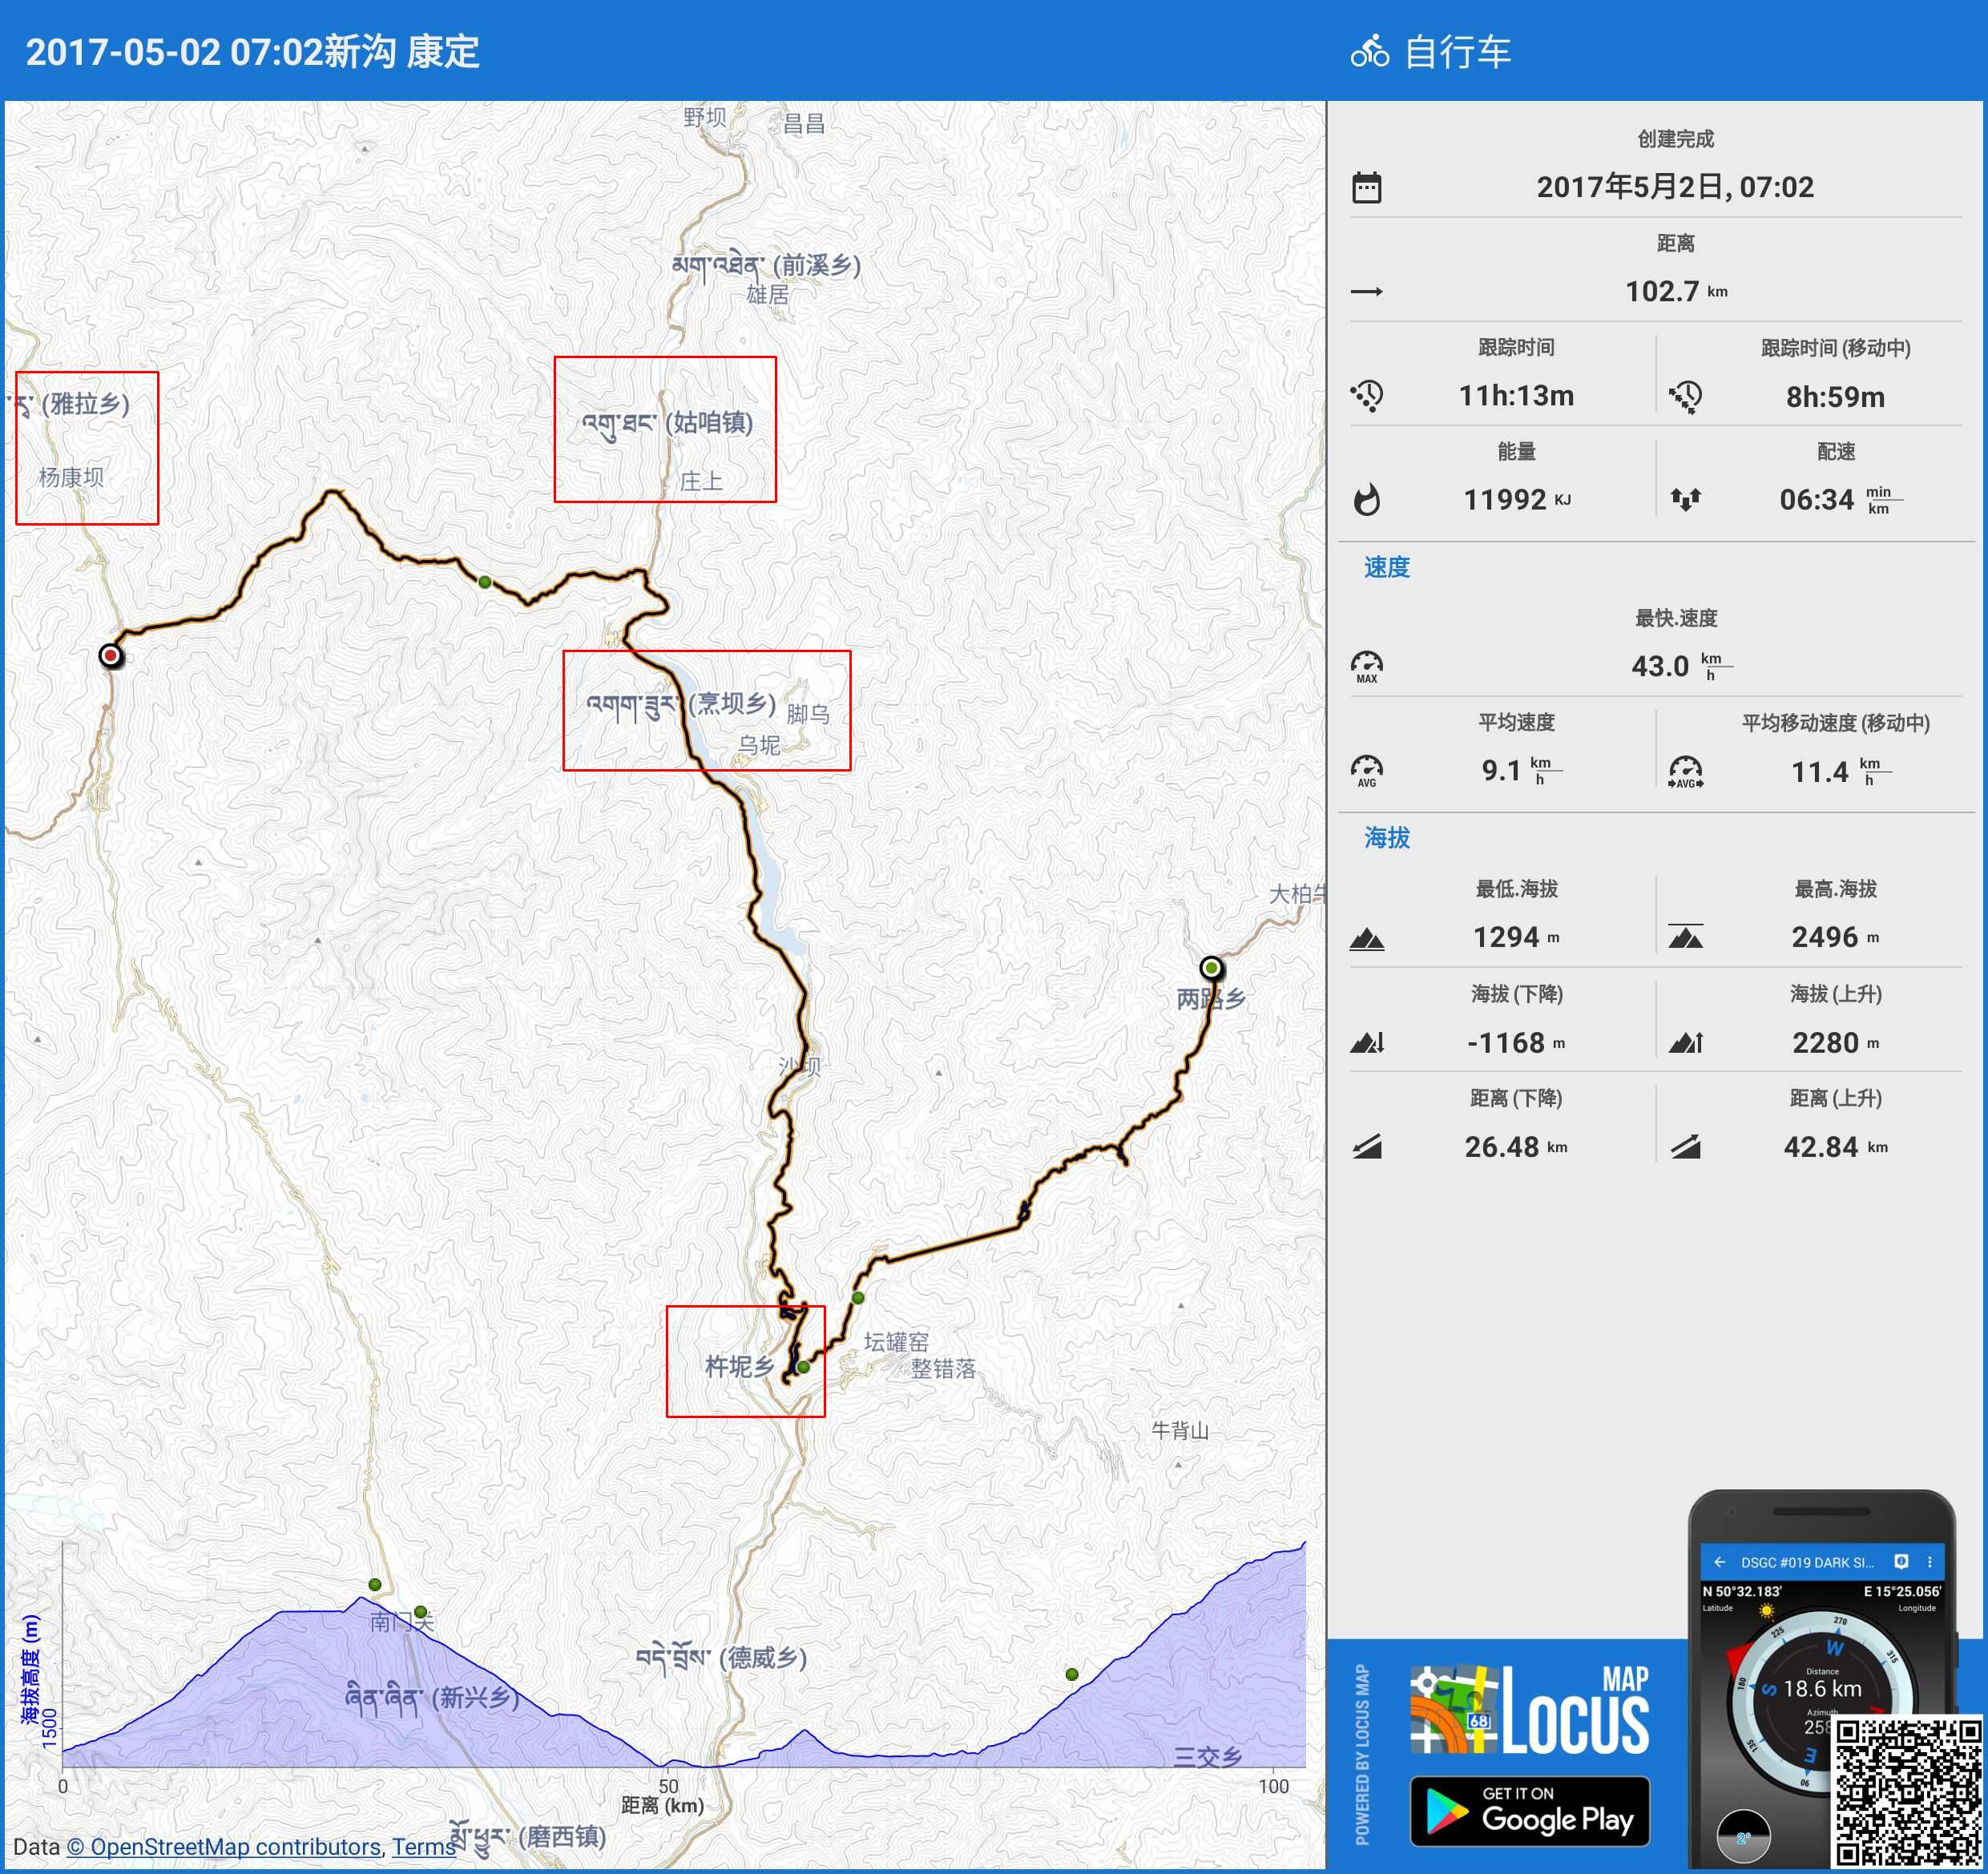This screenshot has width=1988, height=1874.
Task: Click the distance arrow icon
Action: tap(1366, 292)
